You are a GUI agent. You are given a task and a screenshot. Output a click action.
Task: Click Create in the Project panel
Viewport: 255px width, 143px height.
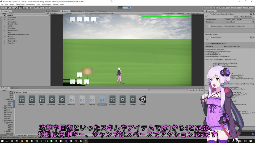click(4, 90)
